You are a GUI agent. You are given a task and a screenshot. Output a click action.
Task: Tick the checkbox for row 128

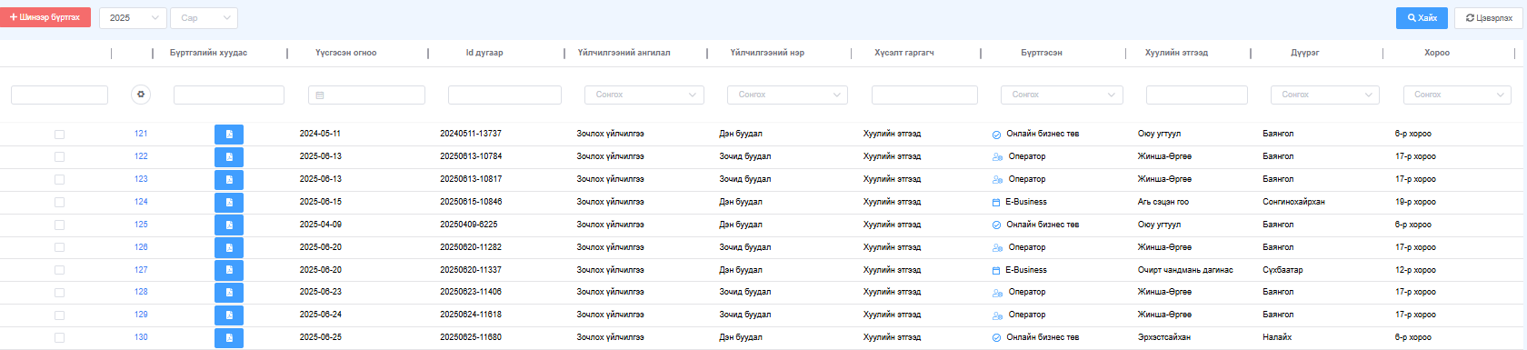[x=59, y=293]
